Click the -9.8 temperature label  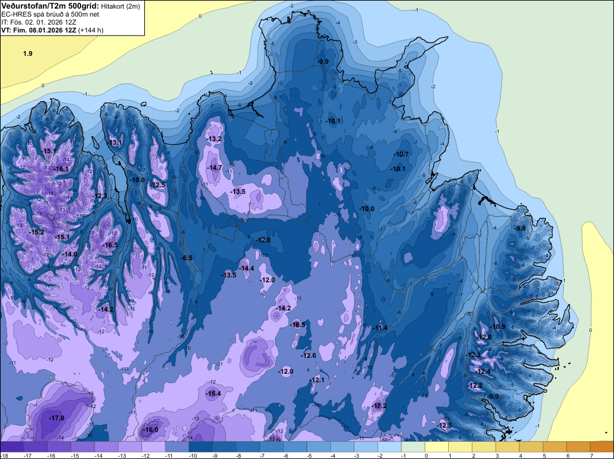coord(521,228)
